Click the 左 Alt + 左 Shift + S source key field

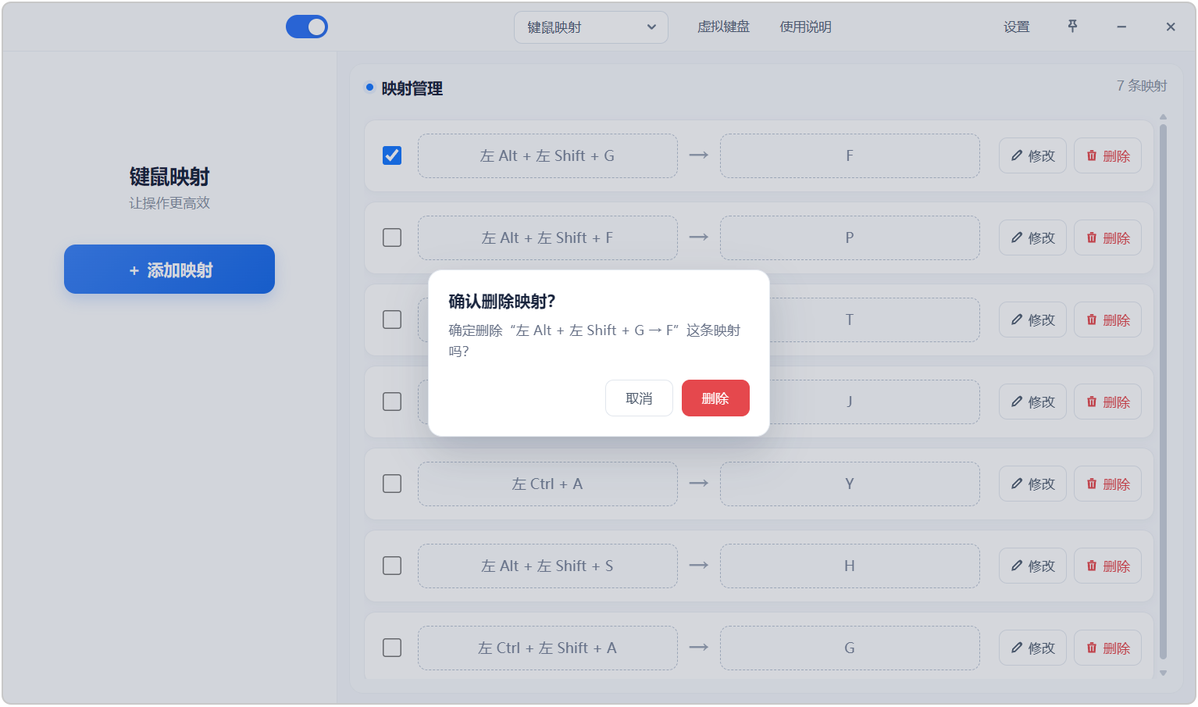tap(547, 566)
